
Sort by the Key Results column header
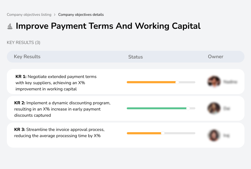point(27,57)
